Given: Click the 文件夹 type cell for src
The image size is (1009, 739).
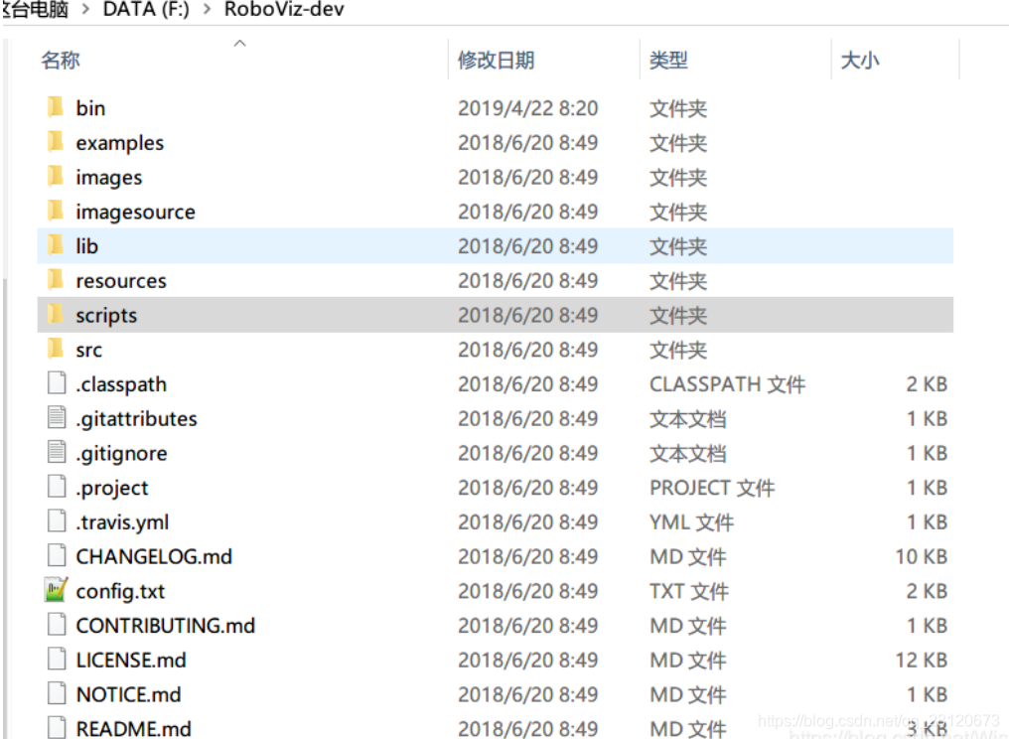Looking at the screenshot, I should point(678,350).
